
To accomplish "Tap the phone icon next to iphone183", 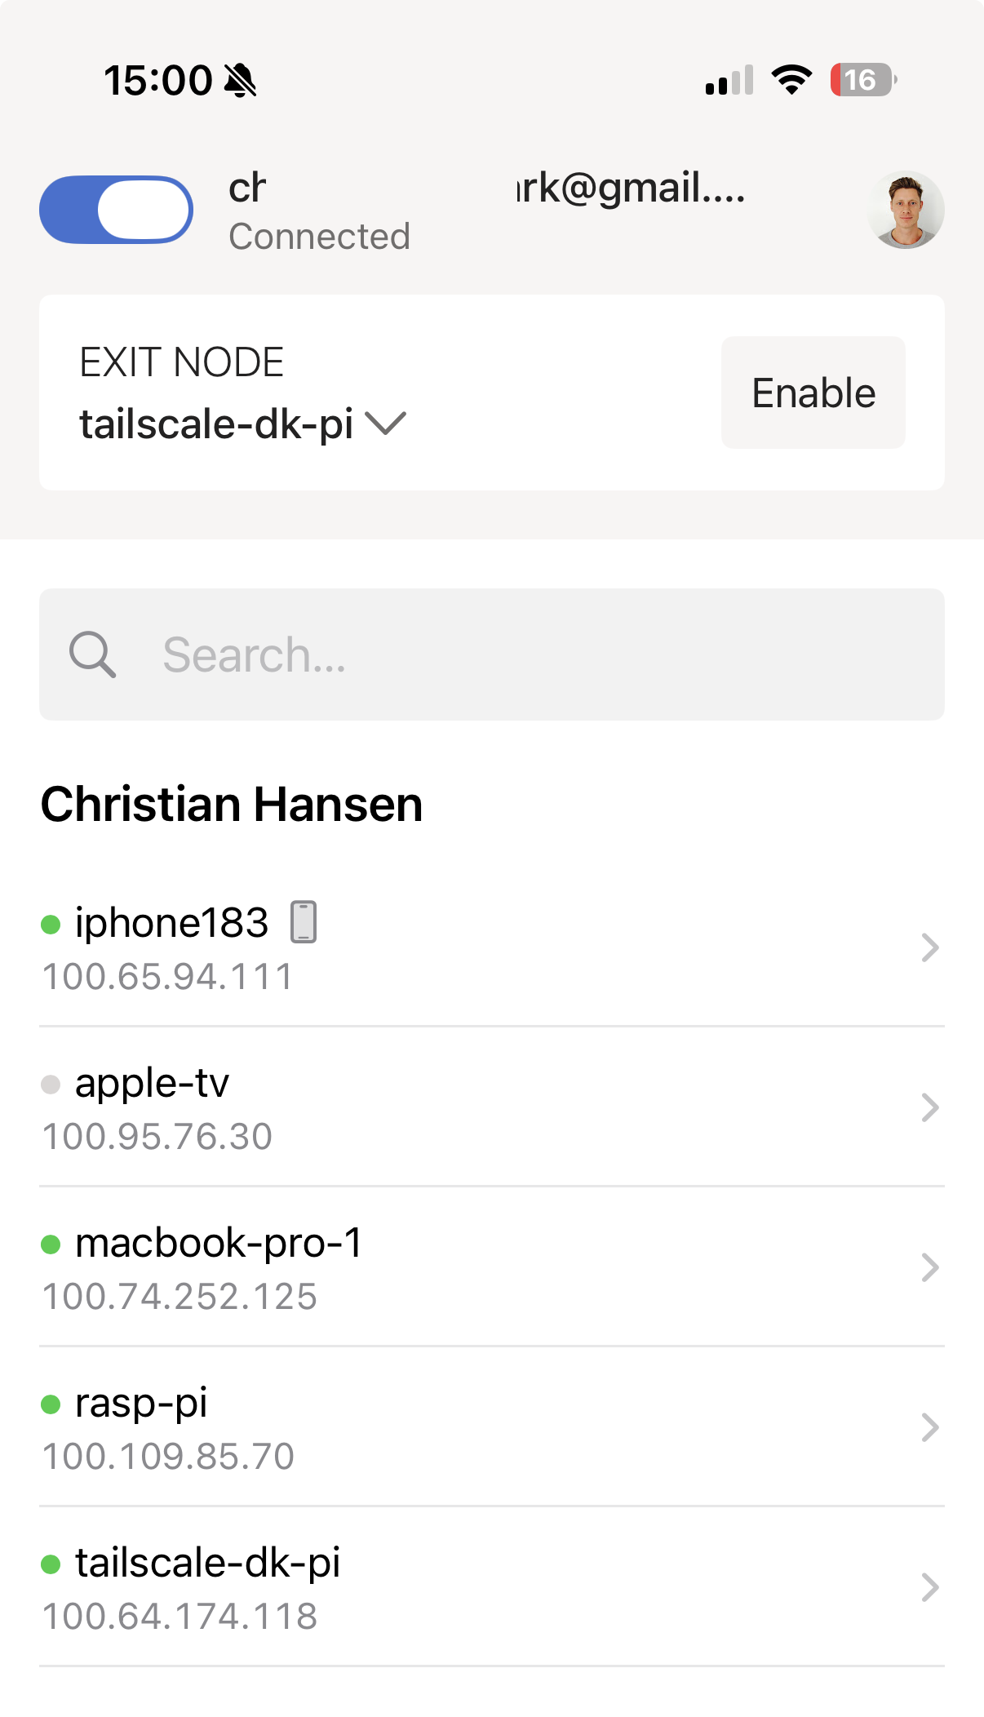I will 304,922.
